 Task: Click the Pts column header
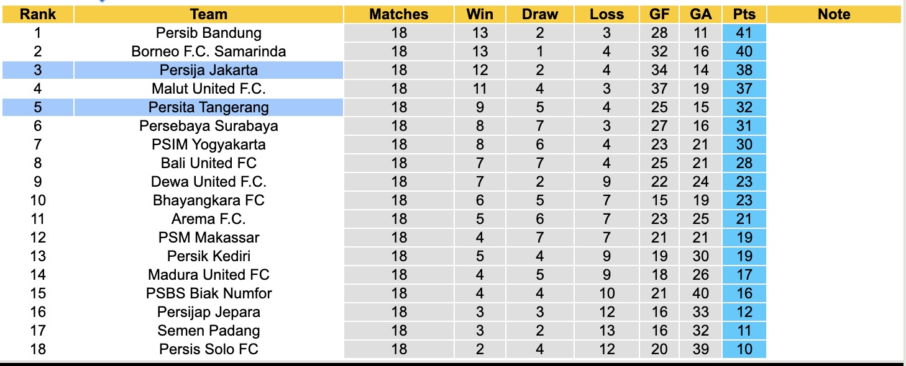(x=744, y=14)
